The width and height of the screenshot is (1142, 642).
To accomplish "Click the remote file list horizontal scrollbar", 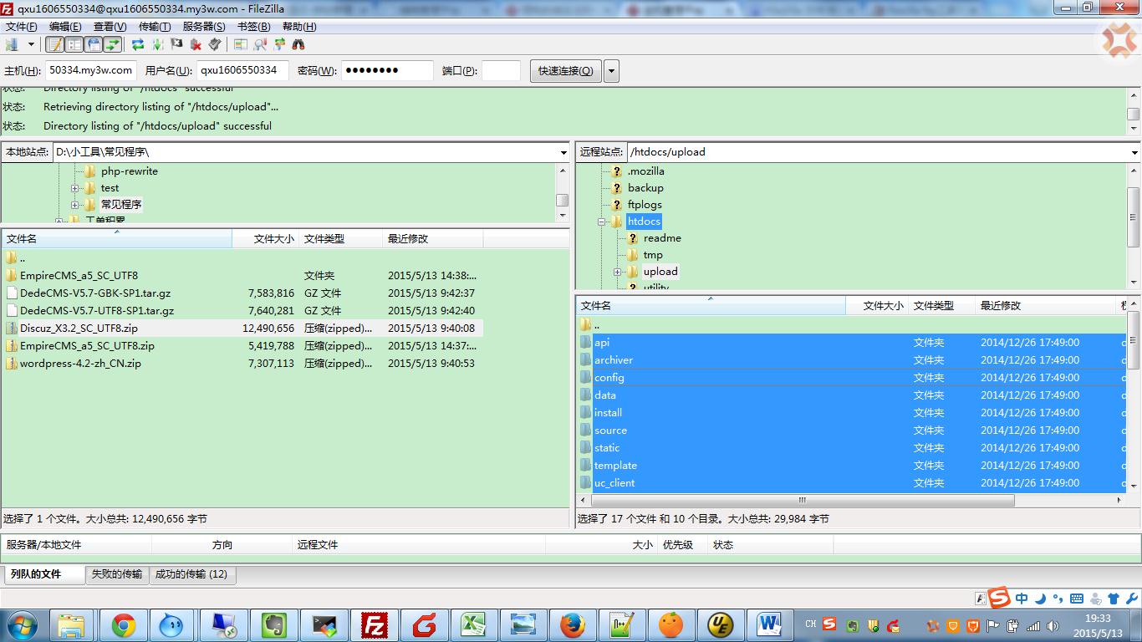I will pos(803,501).
